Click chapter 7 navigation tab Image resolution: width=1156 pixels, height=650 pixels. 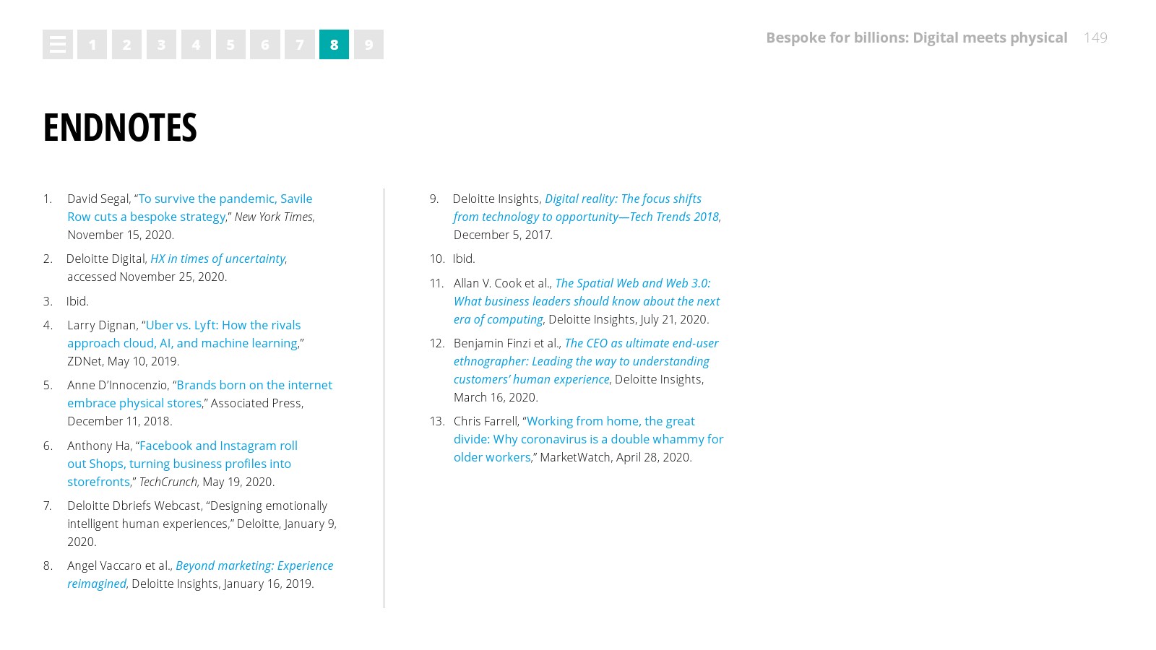pos(300,45)
